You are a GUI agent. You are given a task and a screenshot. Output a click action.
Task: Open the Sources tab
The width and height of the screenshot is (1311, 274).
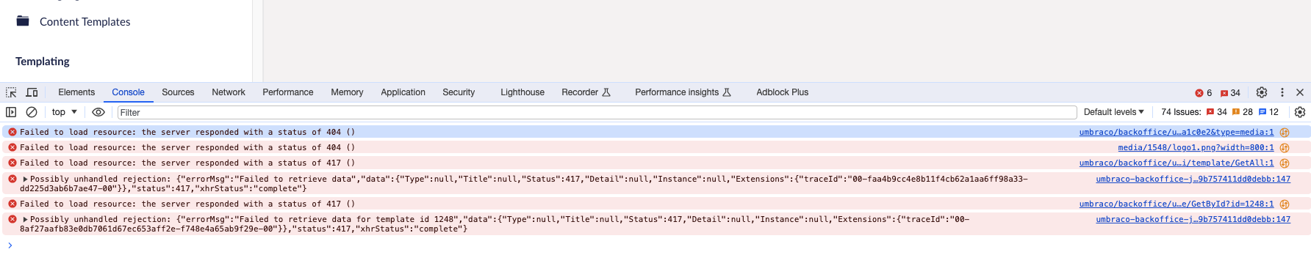178,92
